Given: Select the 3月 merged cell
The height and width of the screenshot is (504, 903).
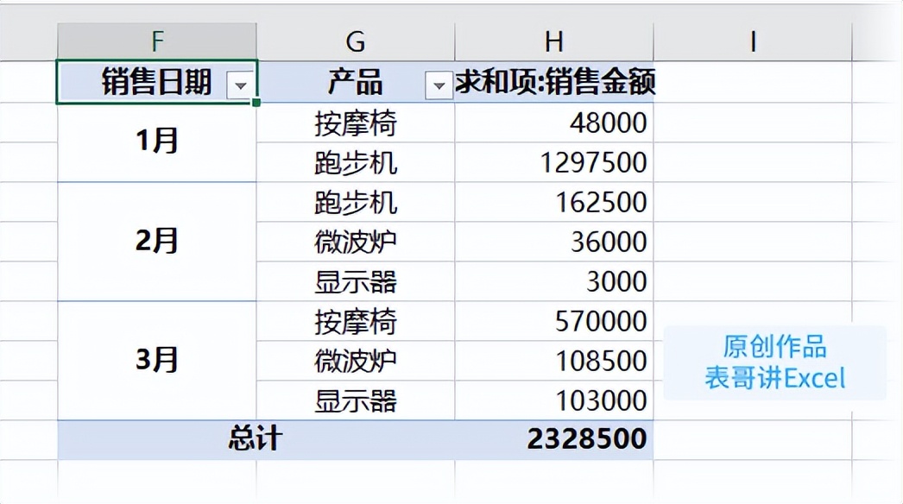Looking at the screenshot, I should pyautogui.click(x=156, y=361).
